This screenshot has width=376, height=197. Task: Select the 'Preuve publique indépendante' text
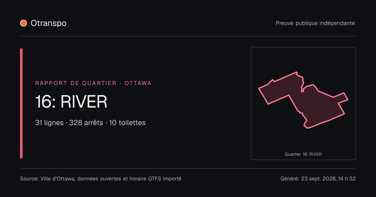[x=315, y=23]
